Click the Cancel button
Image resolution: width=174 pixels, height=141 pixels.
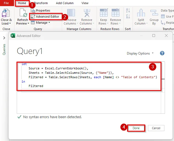click(x=156, y=128)
